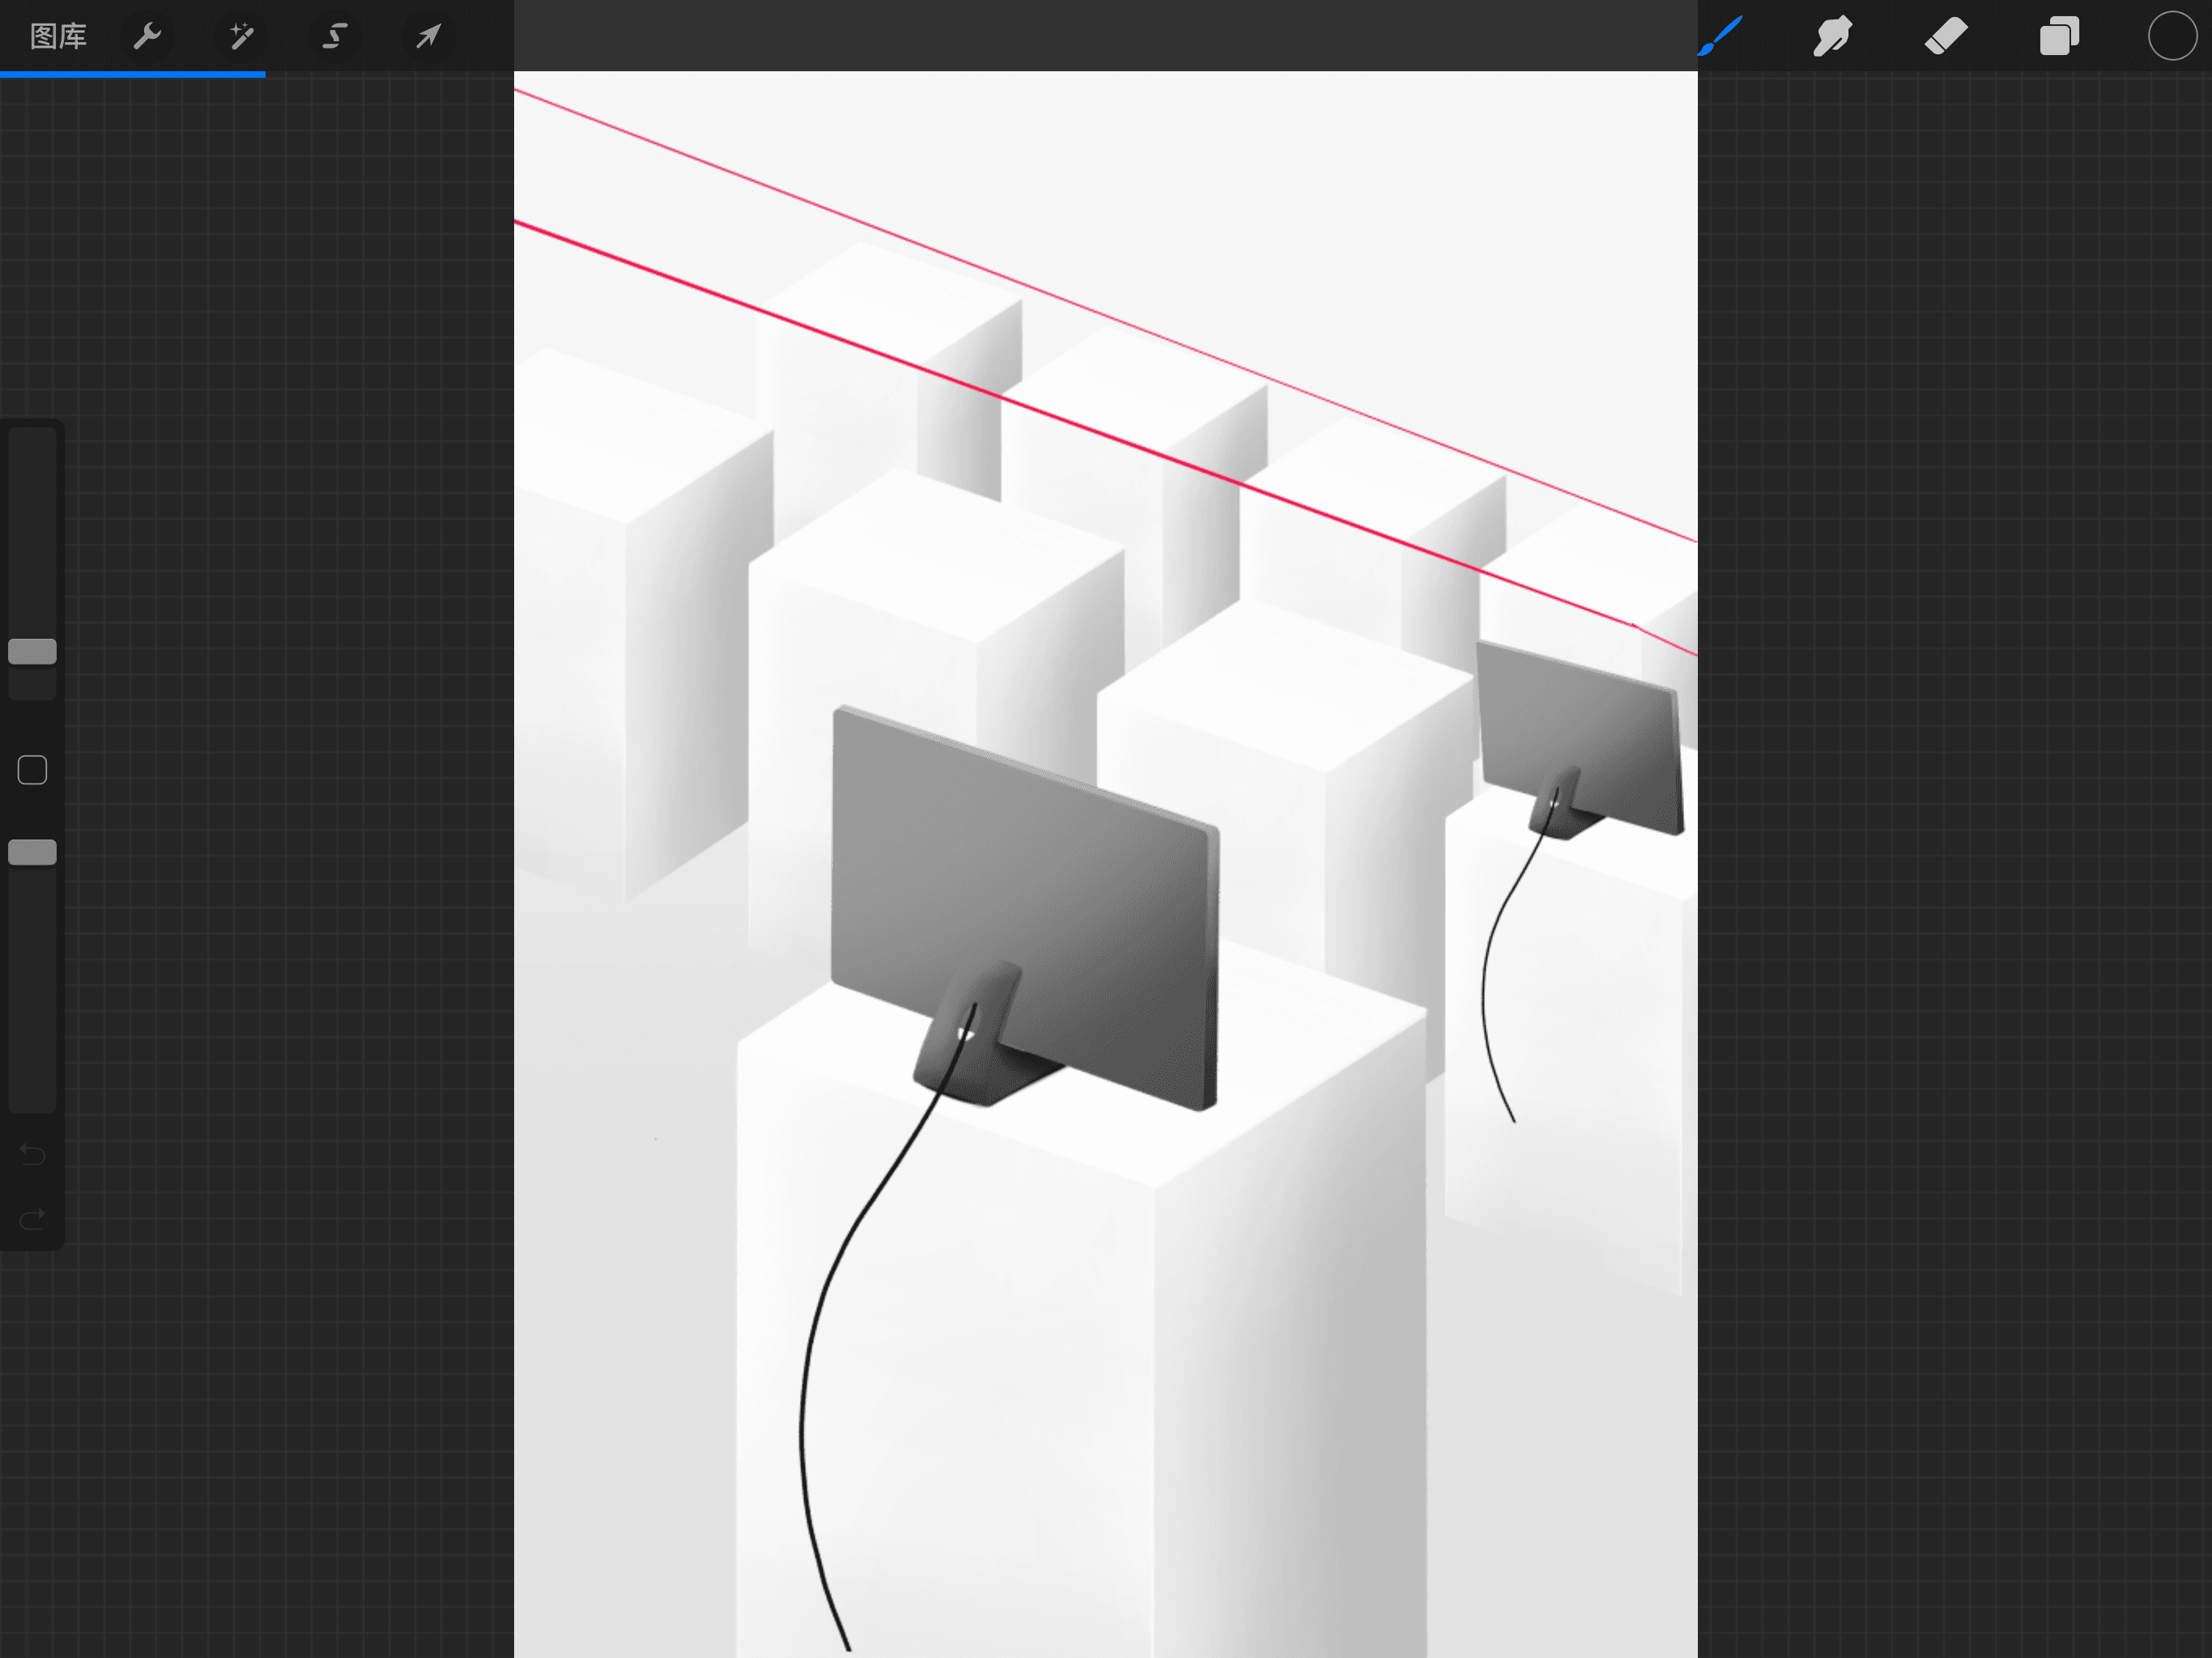The height and width of the screenshot is (1658, 2212).
Task: Select the Selection S-shaped tool
Action: pyautogui.click(x=334, y=37)
